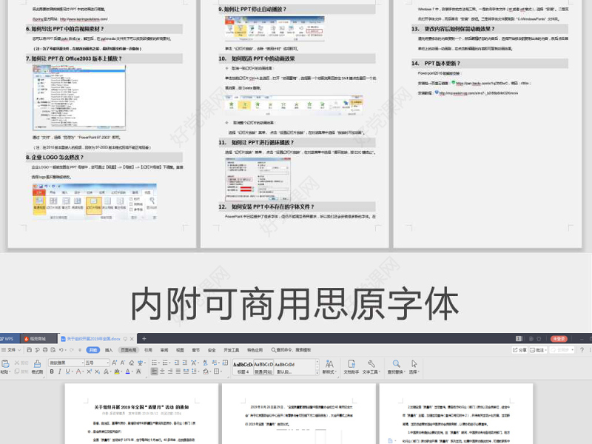Switch to the 插入 ribbon tab
The height and width of the screenshot is (444, 592).
[107, 349]
